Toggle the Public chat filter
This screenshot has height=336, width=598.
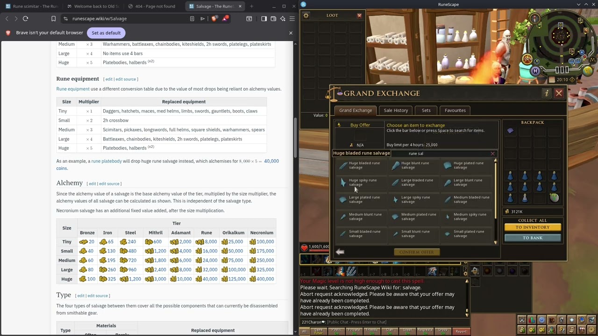336,331
